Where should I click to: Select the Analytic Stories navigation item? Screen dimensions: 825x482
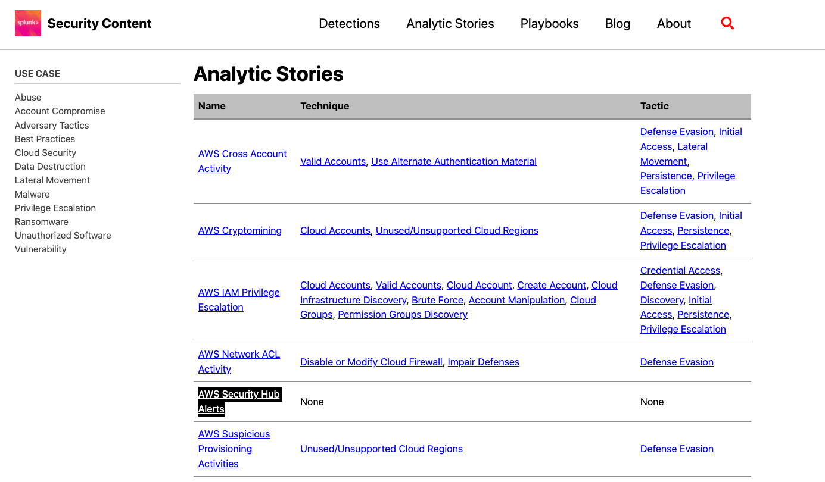450,24
